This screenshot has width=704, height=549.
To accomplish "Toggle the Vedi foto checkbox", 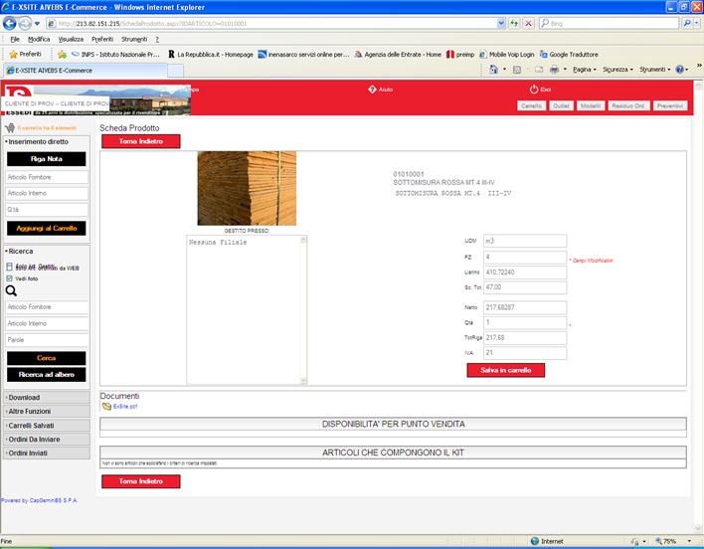I will pyautogui.click(x=10, y=278).
